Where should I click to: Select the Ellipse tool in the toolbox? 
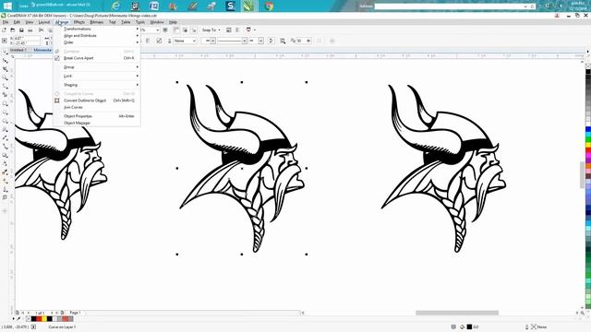tap(5, 113)
